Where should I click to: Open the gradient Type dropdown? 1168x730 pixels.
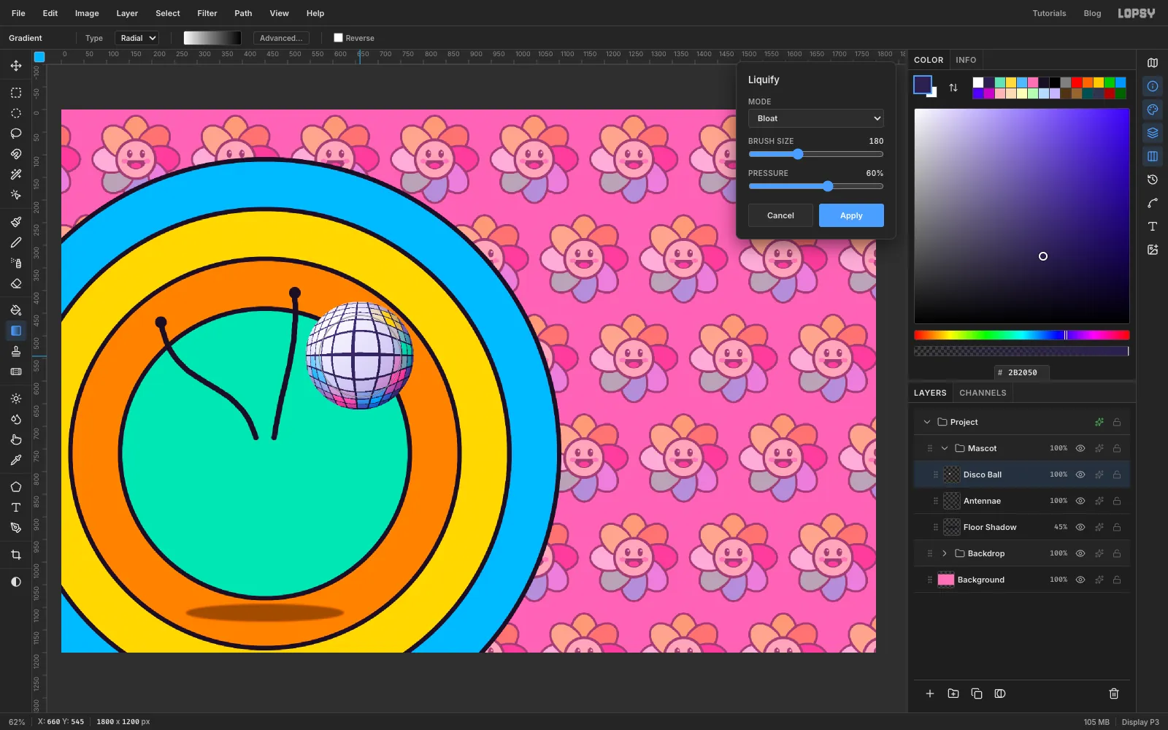click(137, 38)
